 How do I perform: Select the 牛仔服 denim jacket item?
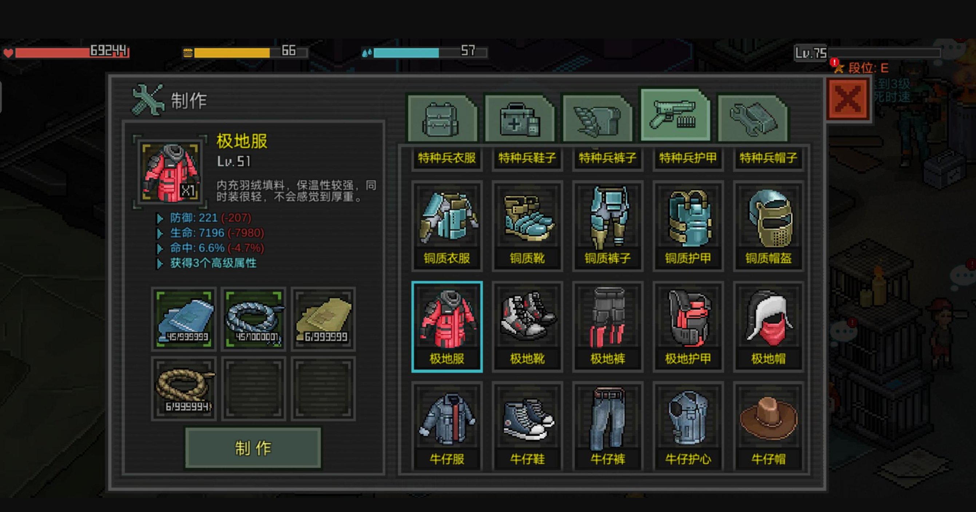447,427
